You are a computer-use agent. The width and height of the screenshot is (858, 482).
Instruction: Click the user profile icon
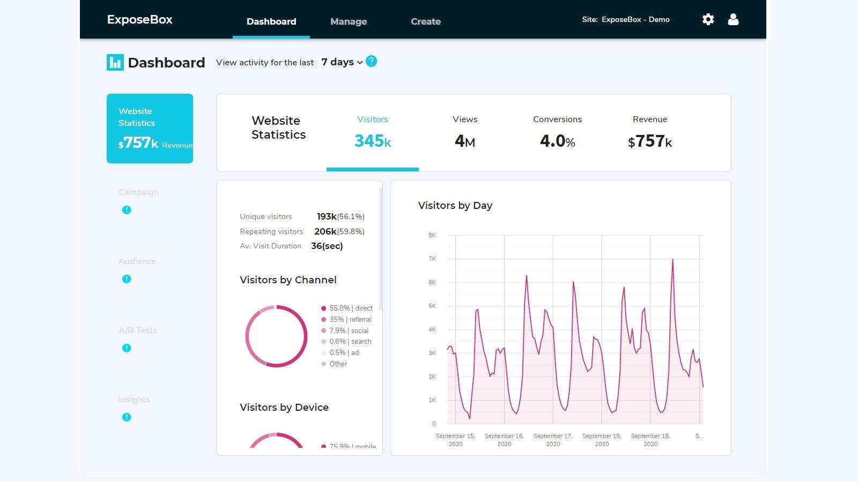(x=733, y=19)
